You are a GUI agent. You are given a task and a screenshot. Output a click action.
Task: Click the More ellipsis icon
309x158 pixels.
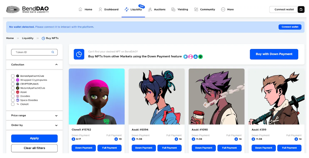coord(223,9)
